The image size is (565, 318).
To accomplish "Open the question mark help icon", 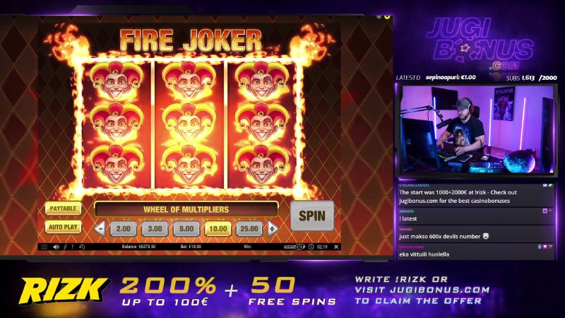I will click(x=73, y=247).
